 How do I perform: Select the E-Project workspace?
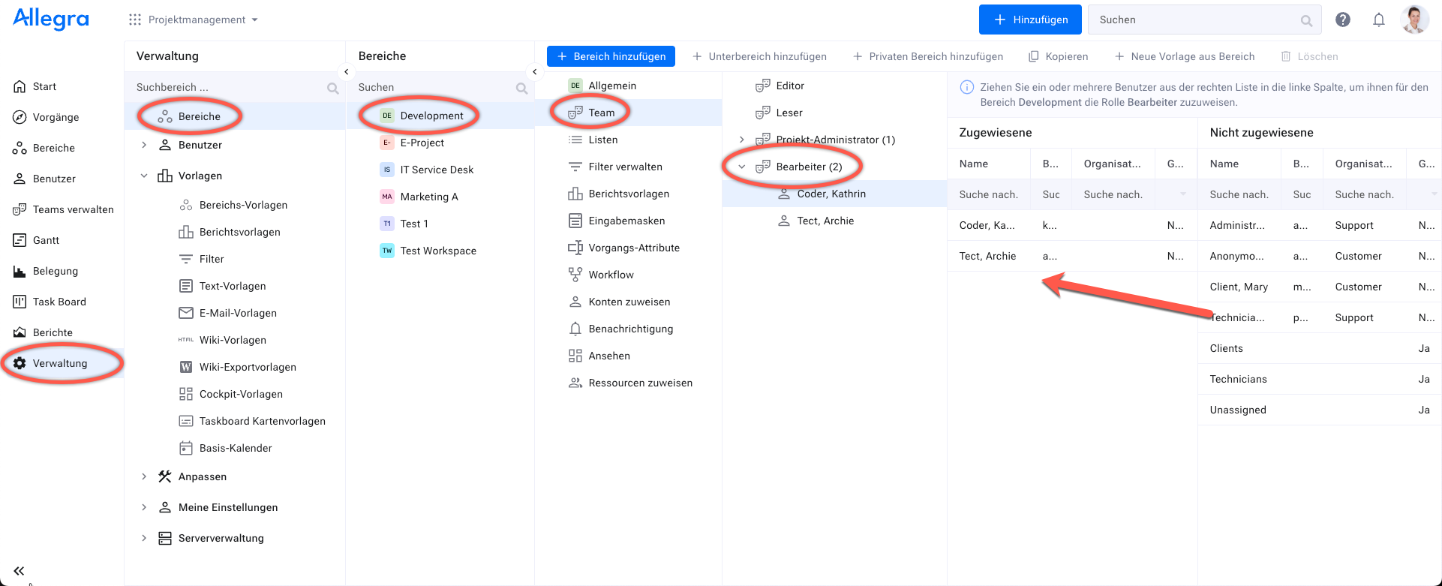point(422,143)
